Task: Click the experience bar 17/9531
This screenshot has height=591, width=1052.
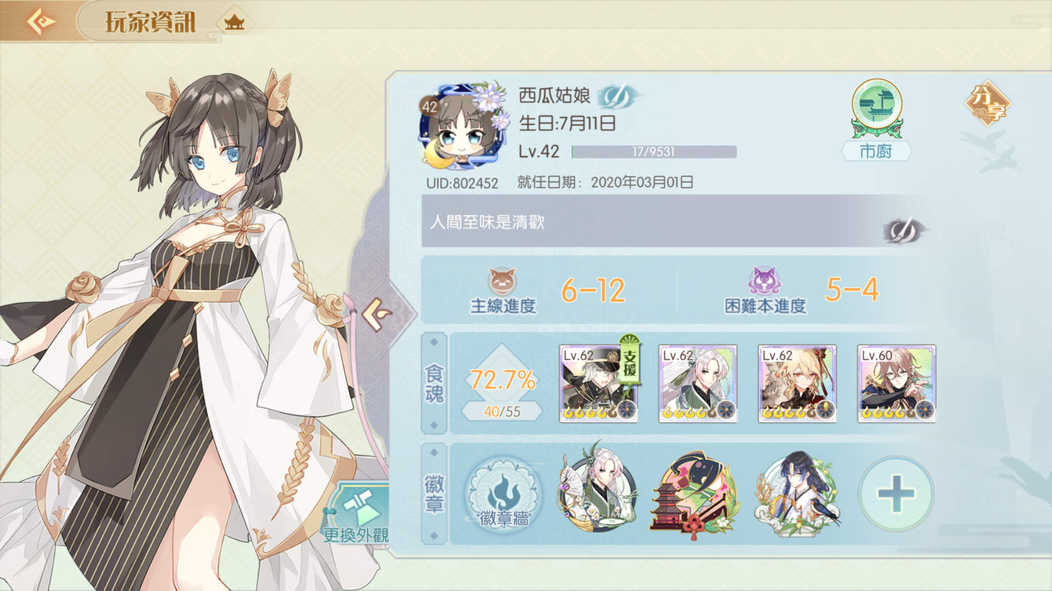Action: point(654,152)
